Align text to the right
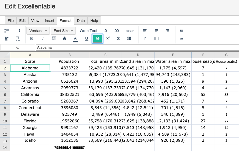 [168, 31]
